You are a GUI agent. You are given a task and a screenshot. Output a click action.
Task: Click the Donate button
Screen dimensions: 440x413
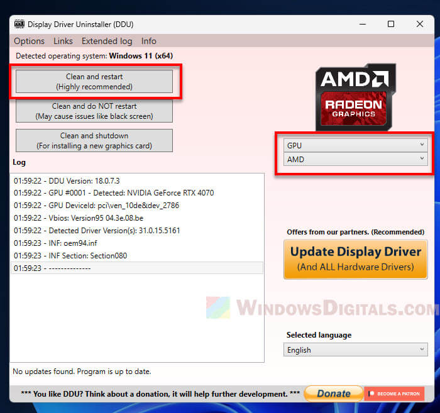[x=334, y=394]
